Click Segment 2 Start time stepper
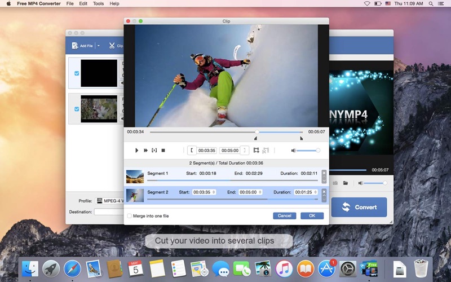This screenshot has width=451, height=282. (214, 192)
